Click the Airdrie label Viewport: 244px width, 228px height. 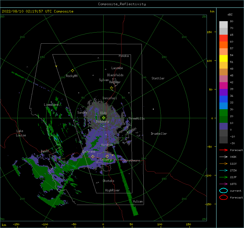pos(107,145)
